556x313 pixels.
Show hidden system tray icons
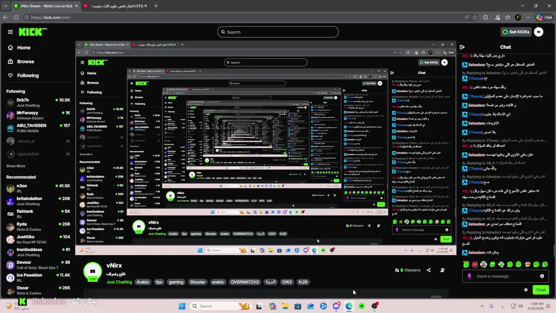pyautogui.click(x=482, y=306)
